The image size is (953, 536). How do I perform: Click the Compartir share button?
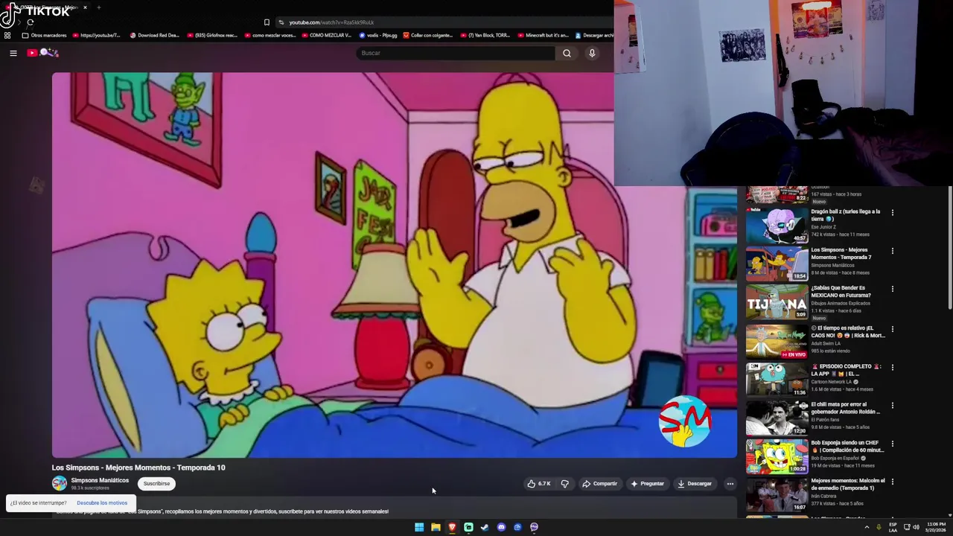[x=599, y=484]
